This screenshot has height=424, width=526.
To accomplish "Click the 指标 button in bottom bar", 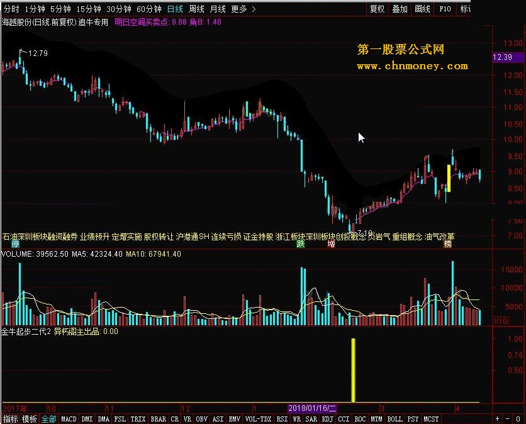I will pyautogui.click(x=11, y=419).
